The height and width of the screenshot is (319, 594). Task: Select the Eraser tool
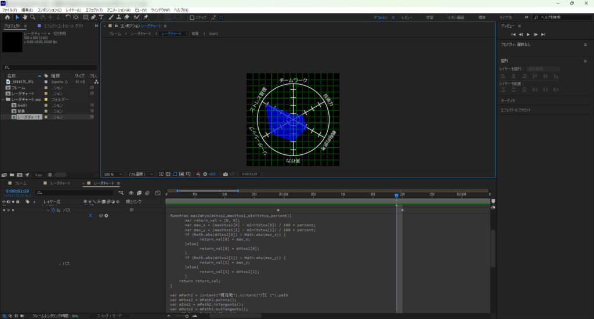click(x=126, y=17)
